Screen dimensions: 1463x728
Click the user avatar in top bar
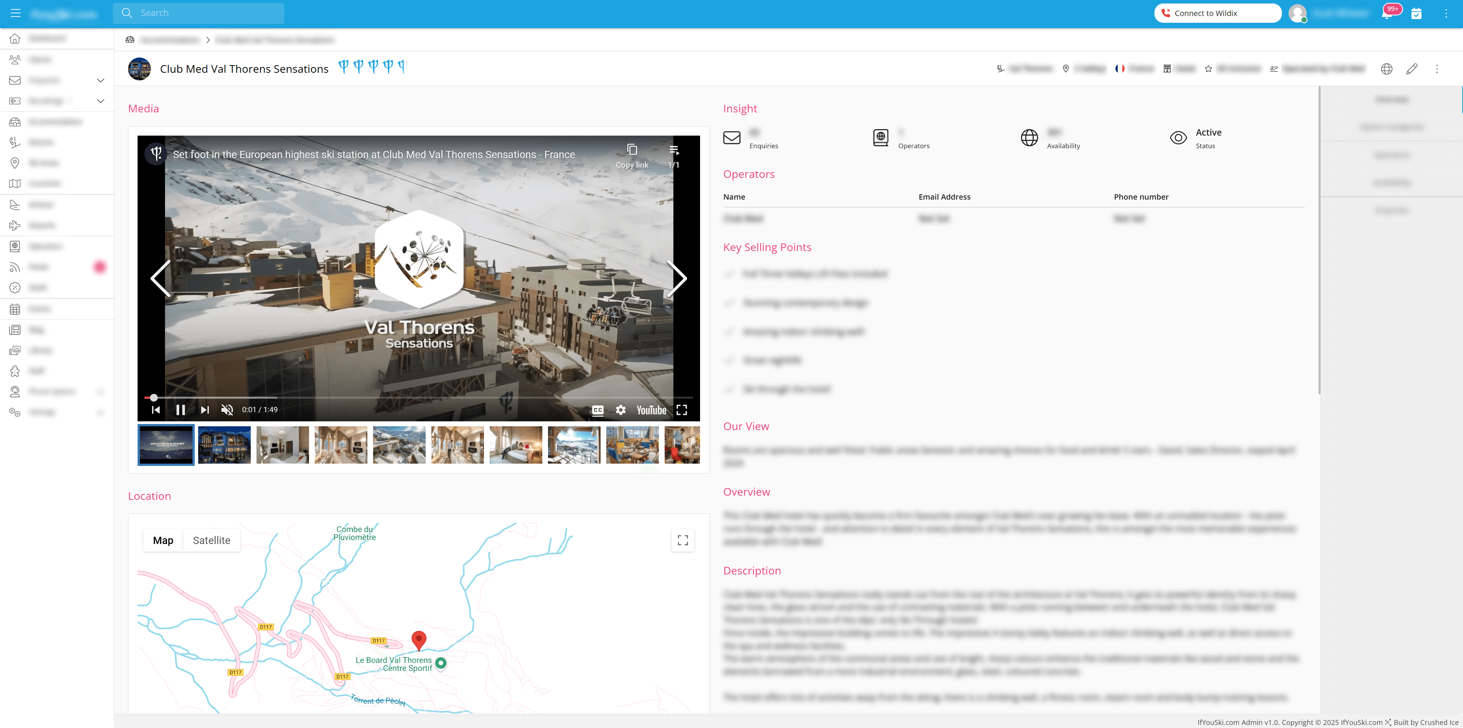pyautogui.click(x=1298, y=13)
